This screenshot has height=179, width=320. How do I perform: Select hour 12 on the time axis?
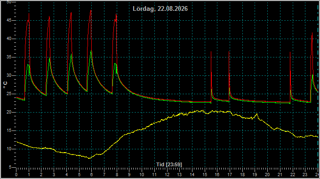coord(167,175)
